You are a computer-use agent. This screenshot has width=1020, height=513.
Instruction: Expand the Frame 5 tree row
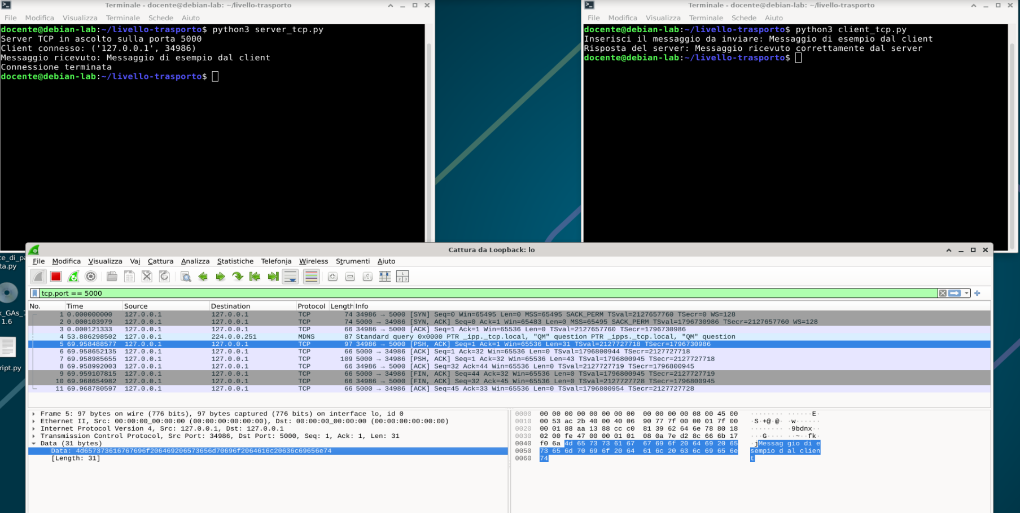[34, 414]
